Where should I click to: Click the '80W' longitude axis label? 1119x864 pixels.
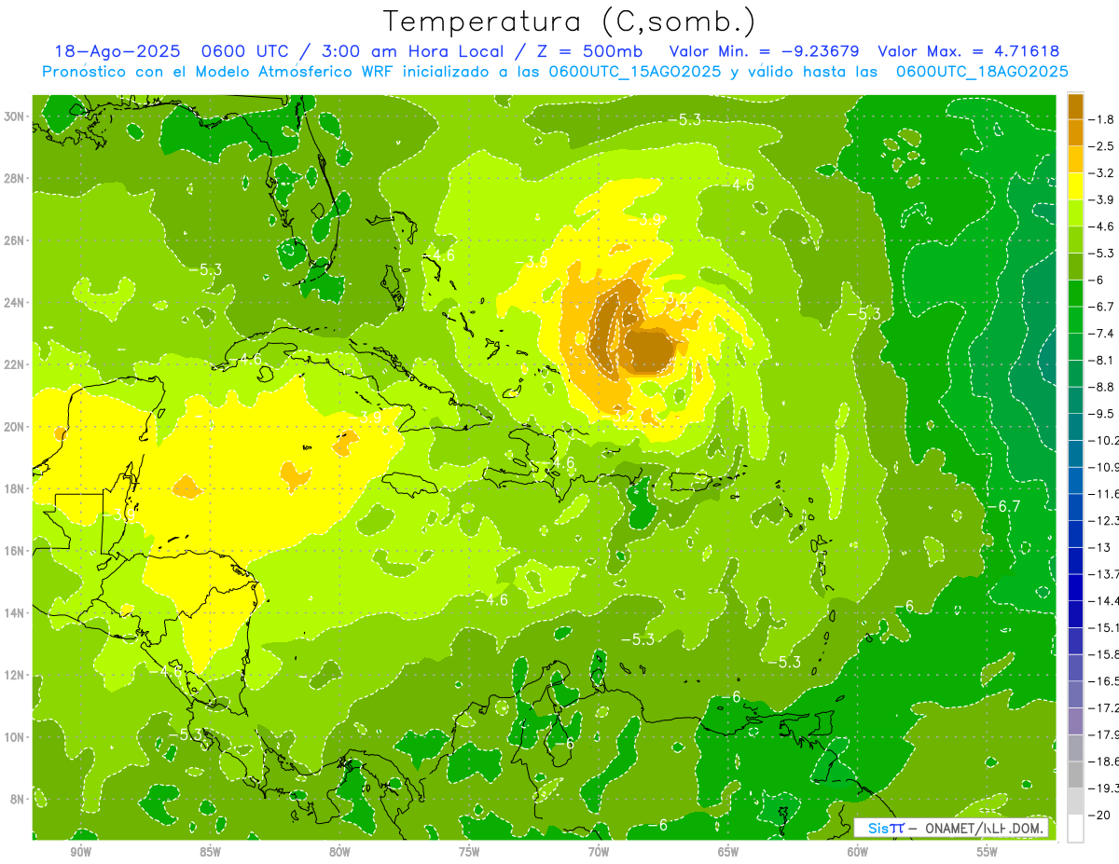[339, 852]
